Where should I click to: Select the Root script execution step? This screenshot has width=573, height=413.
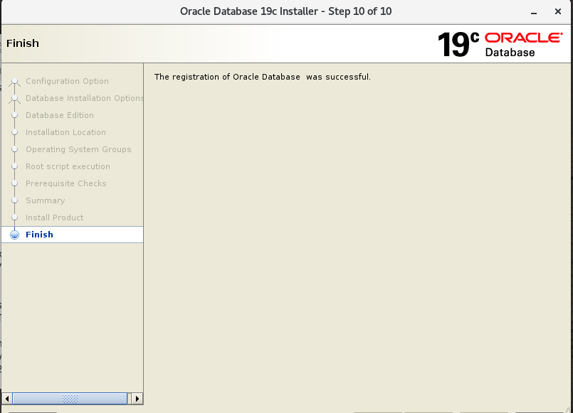(68, 166)
